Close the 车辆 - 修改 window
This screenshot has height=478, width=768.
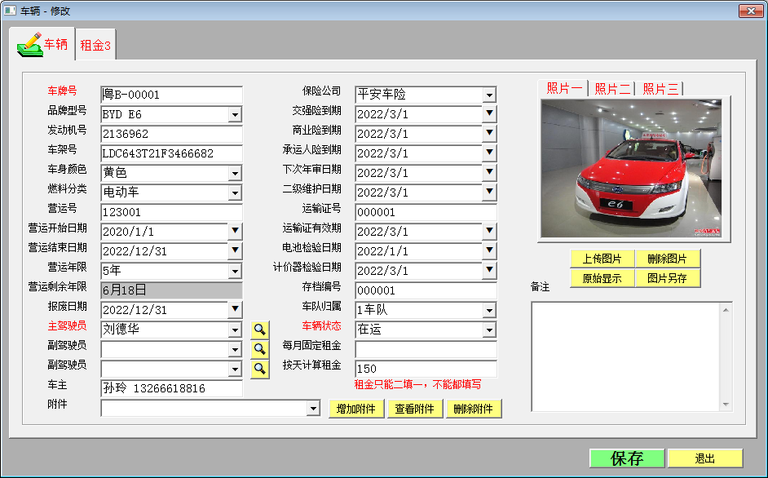(751, 11)
